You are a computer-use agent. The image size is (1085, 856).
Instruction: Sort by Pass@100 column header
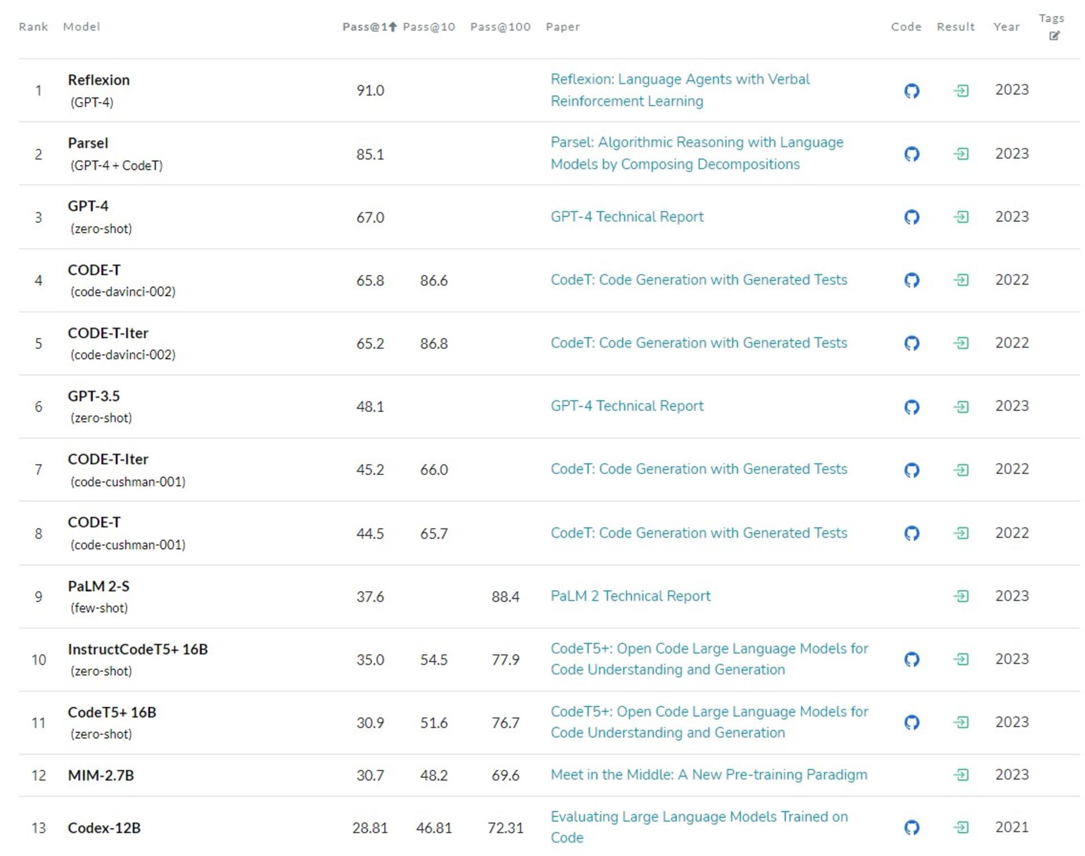tap(500, 27)
